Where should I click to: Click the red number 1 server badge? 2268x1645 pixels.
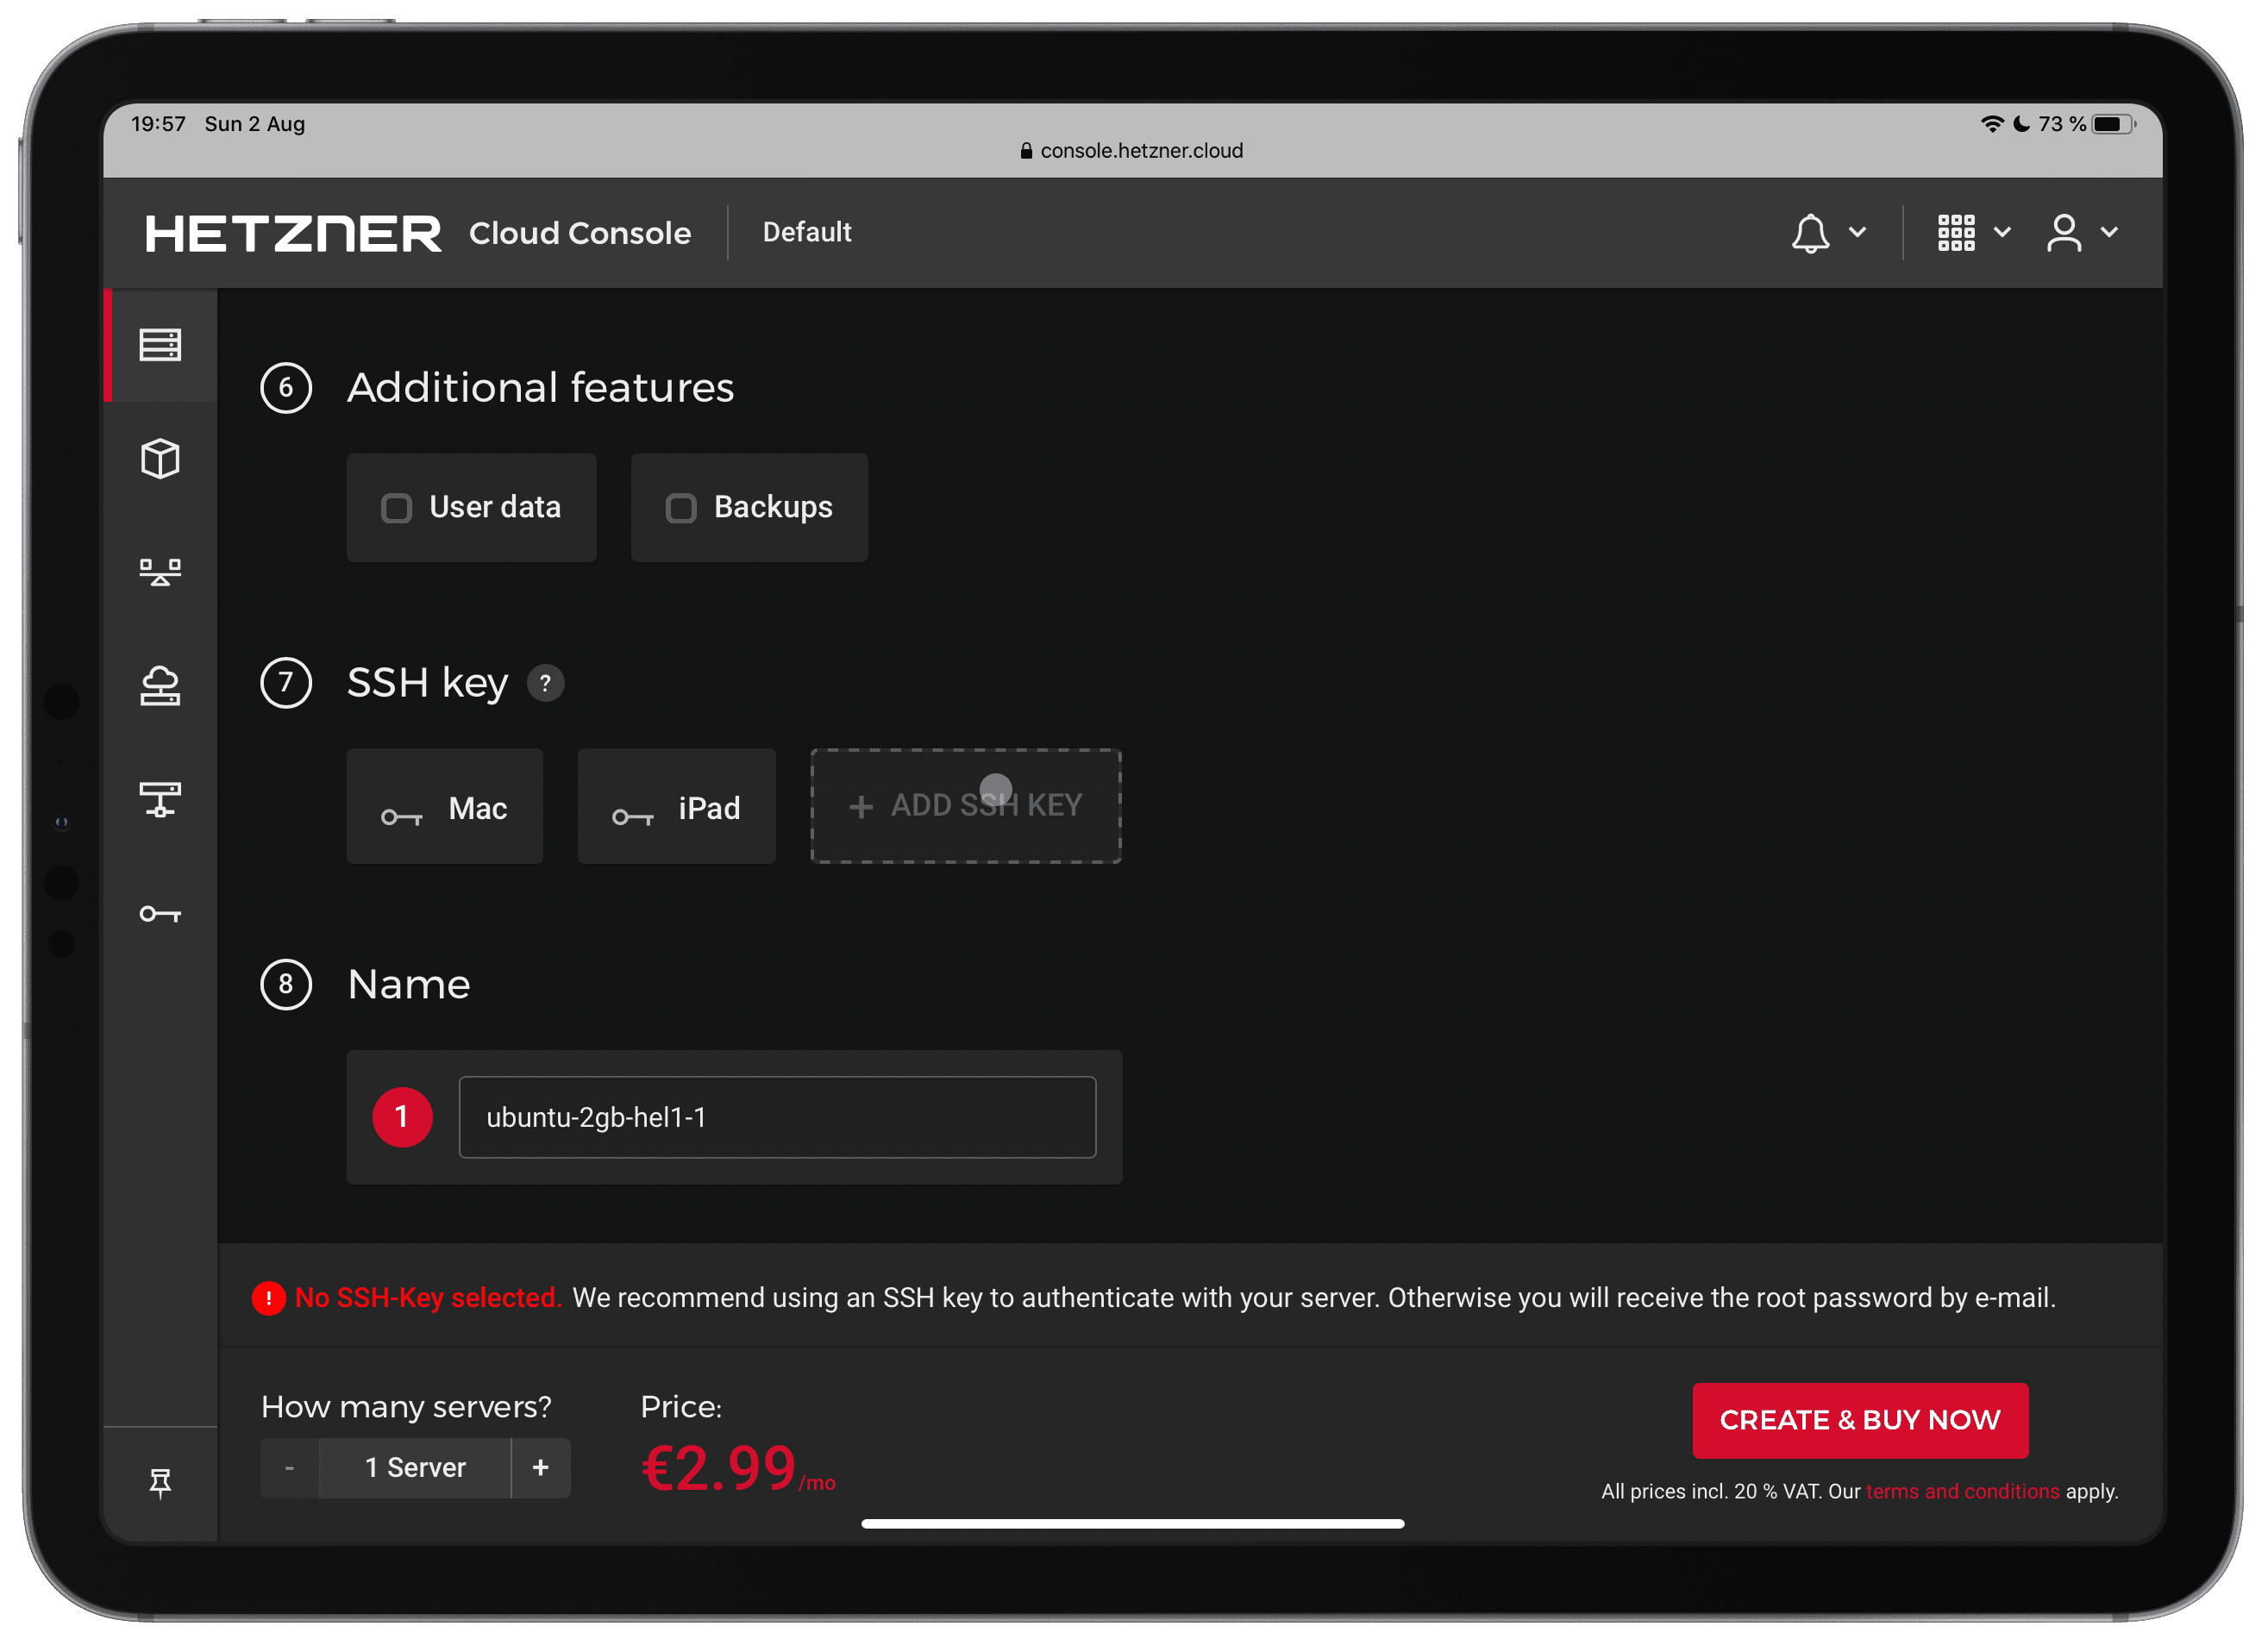[403, 1117]
